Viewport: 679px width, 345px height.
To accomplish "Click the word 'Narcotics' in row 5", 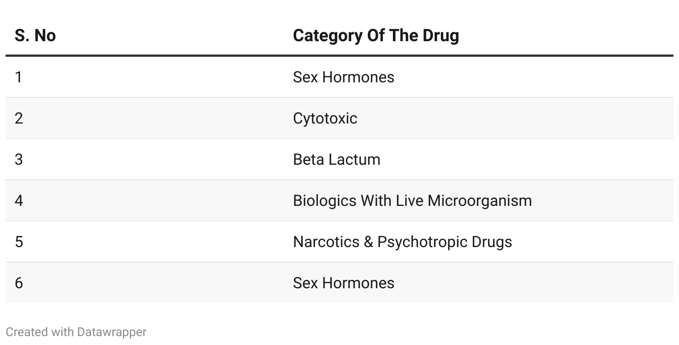I will (x=326, y=241).
